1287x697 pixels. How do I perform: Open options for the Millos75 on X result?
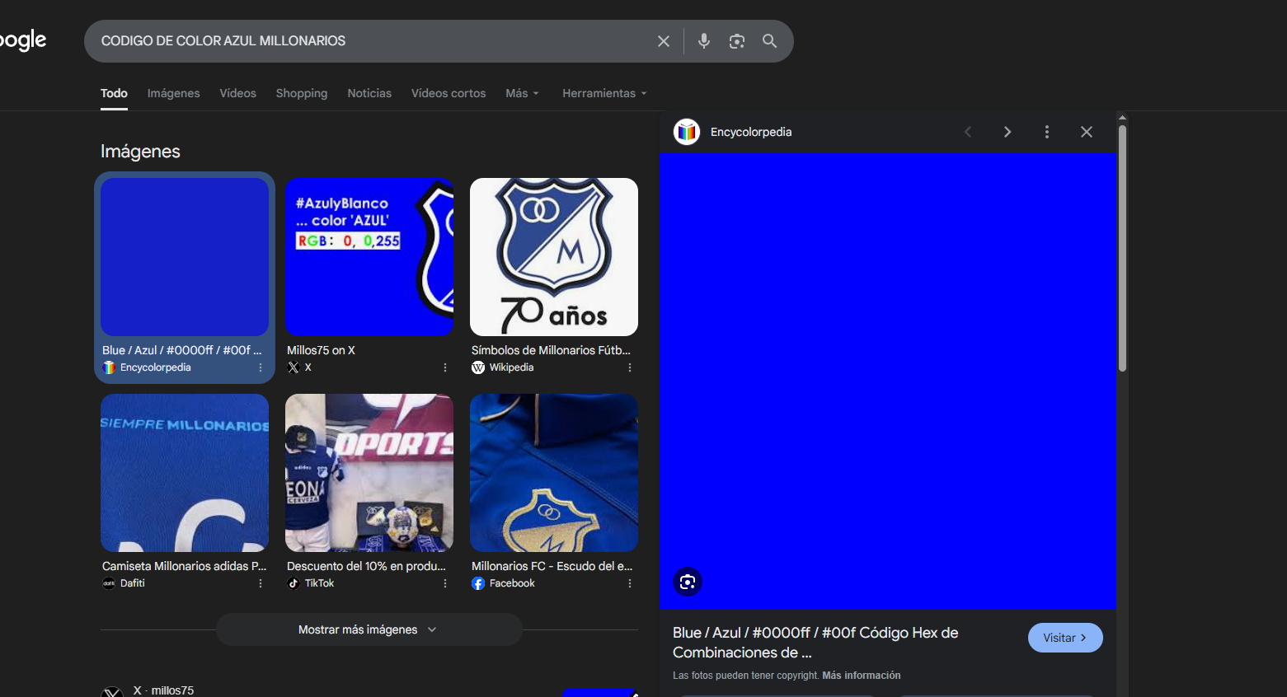[445, 367]
